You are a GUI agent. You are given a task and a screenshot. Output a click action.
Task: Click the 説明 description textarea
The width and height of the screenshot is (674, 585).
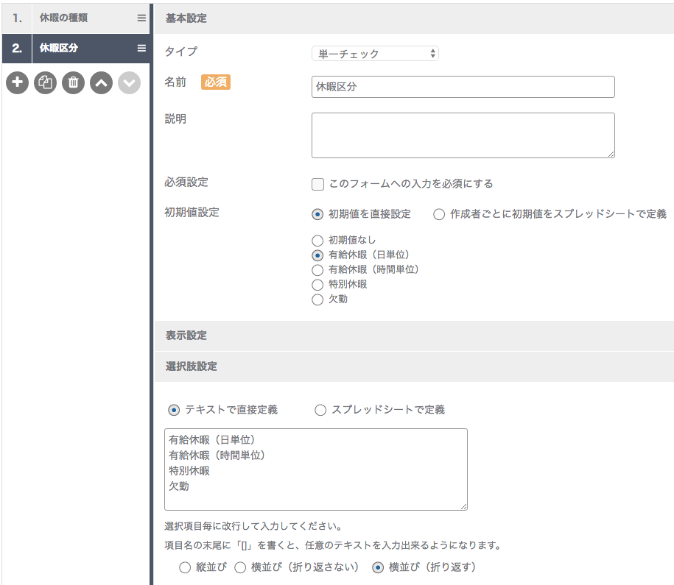[x=463, y=135]
